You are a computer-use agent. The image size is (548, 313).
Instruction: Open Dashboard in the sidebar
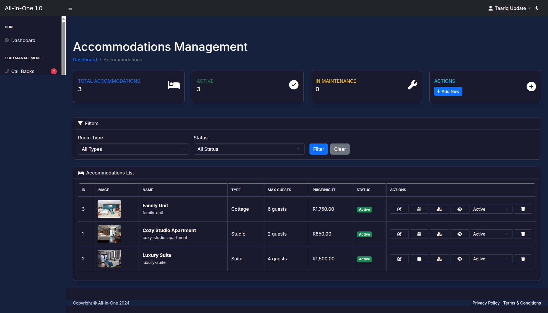coord(23,40)
